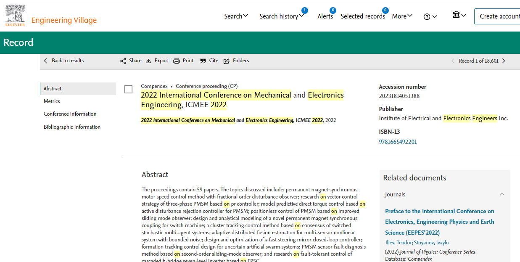Viewport: 520px width, 262px height.
Task: Select accession number 20231814051388
Action: pyautogui.click(x=399, y=96)
